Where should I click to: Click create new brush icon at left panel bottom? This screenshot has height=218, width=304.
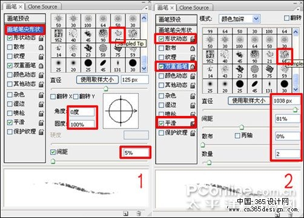pos(126,213)
